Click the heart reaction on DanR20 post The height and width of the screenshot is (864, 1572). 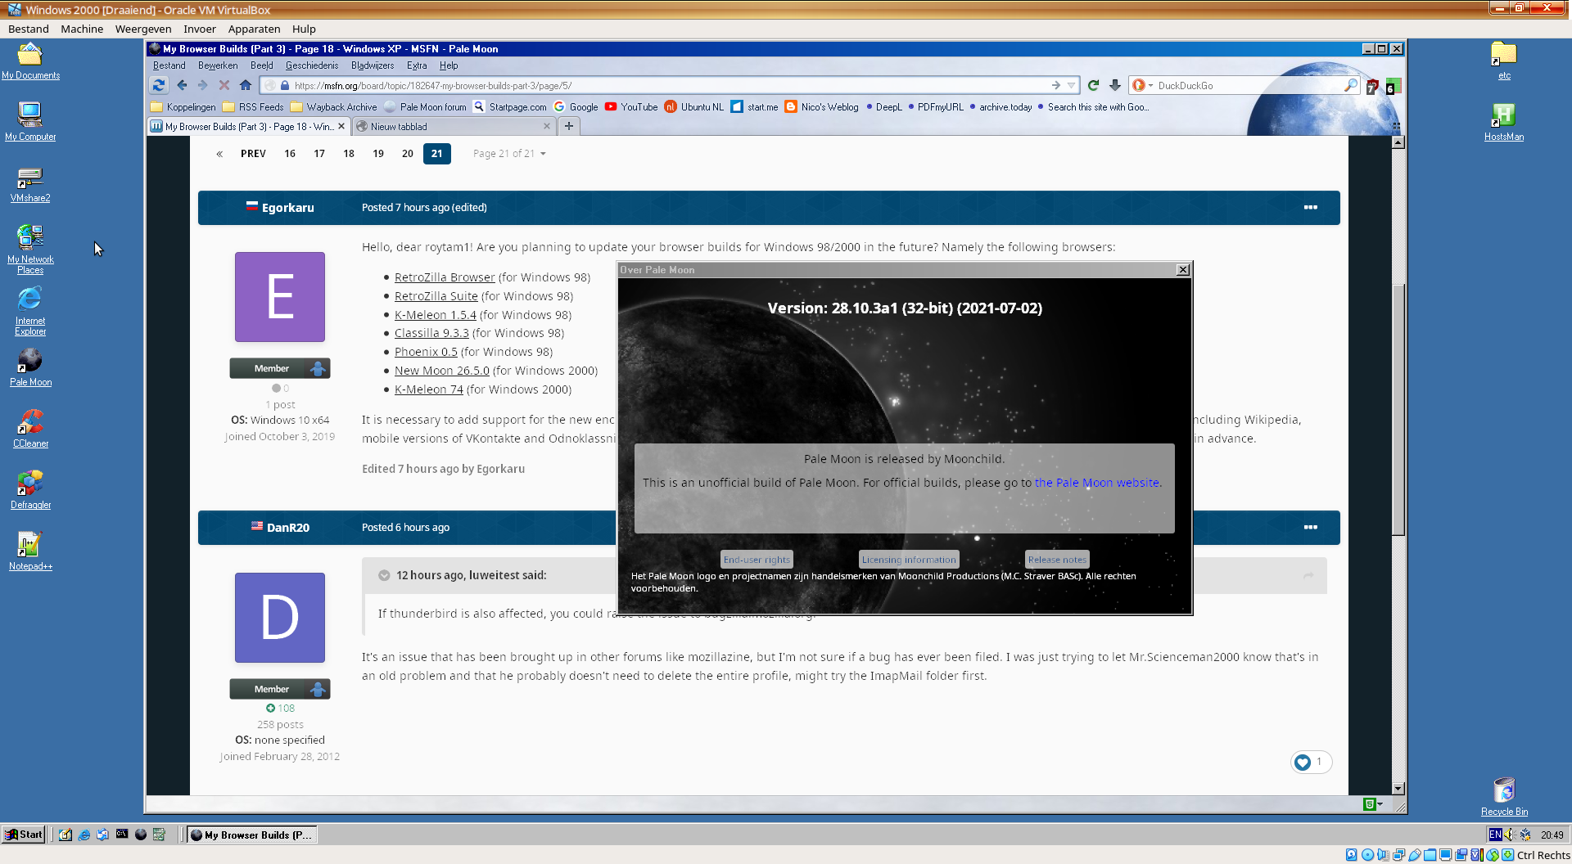click(x=1303, y=763)
